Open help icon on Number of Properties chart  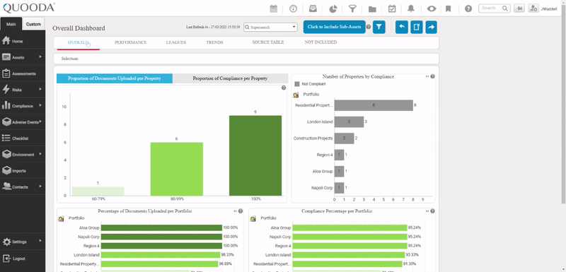(x=432, y=76)
